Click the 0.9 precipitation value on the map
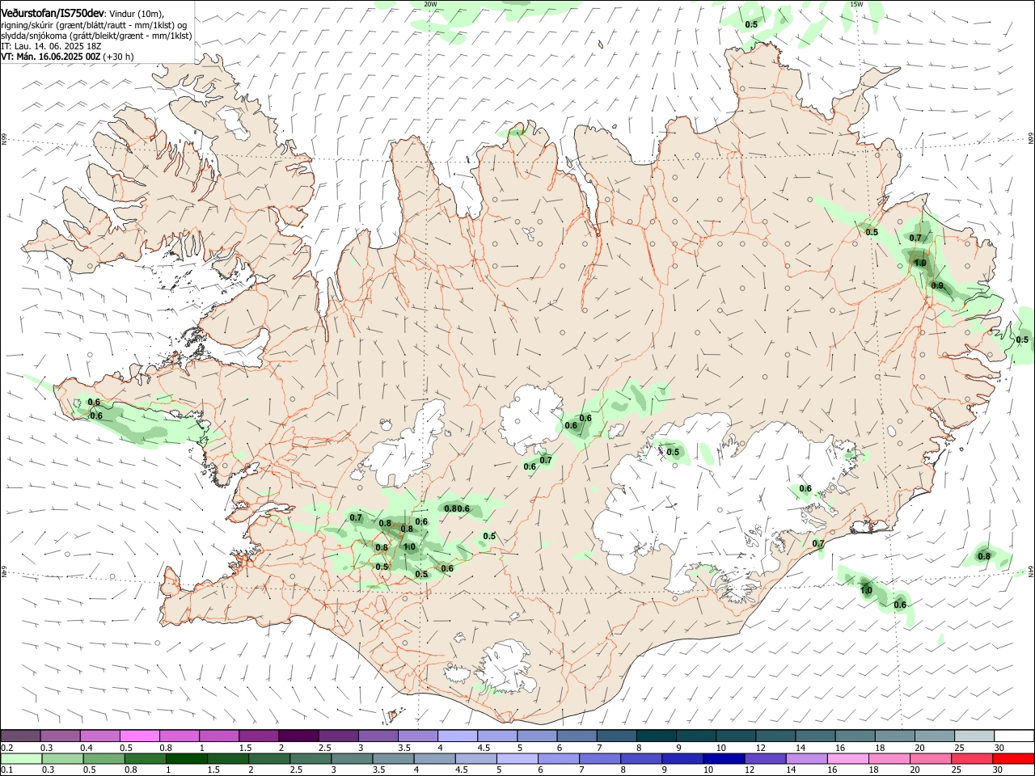1035x776 pixels. (x=937, y=285)
